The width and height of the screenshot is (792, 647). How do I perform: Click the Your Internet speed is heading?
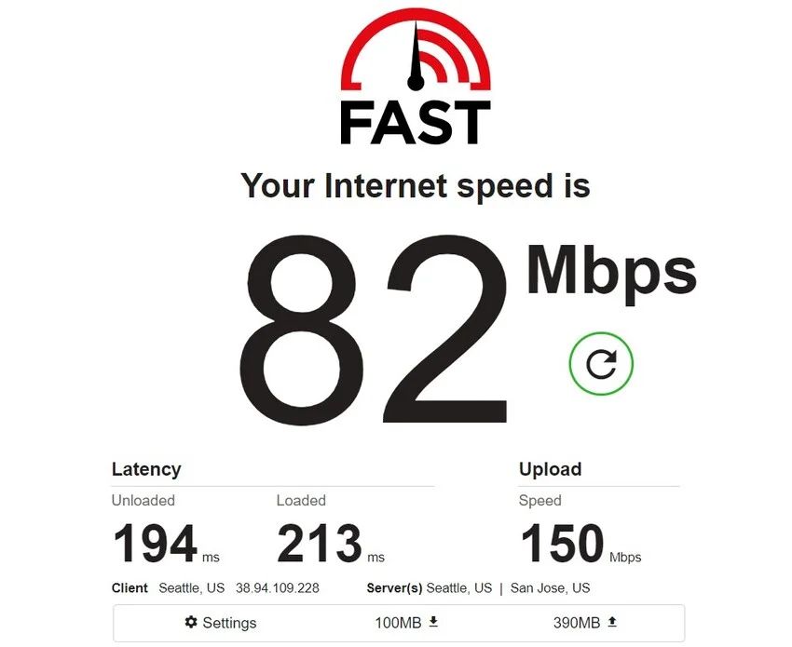point(416,186)
